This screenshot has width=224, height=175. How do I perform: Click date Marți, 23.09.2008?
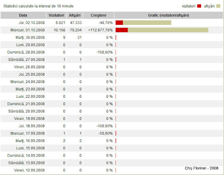tap(30, 89)
